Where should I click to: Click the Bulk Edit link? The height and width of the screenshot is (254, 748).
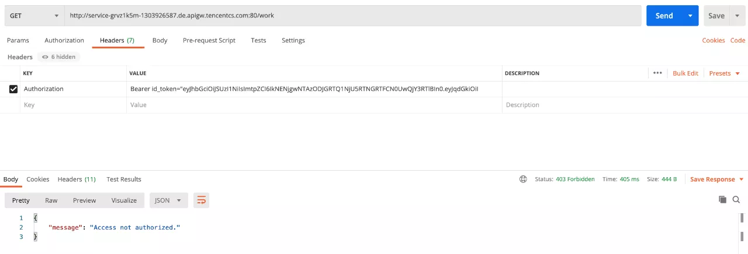[685, 73]
